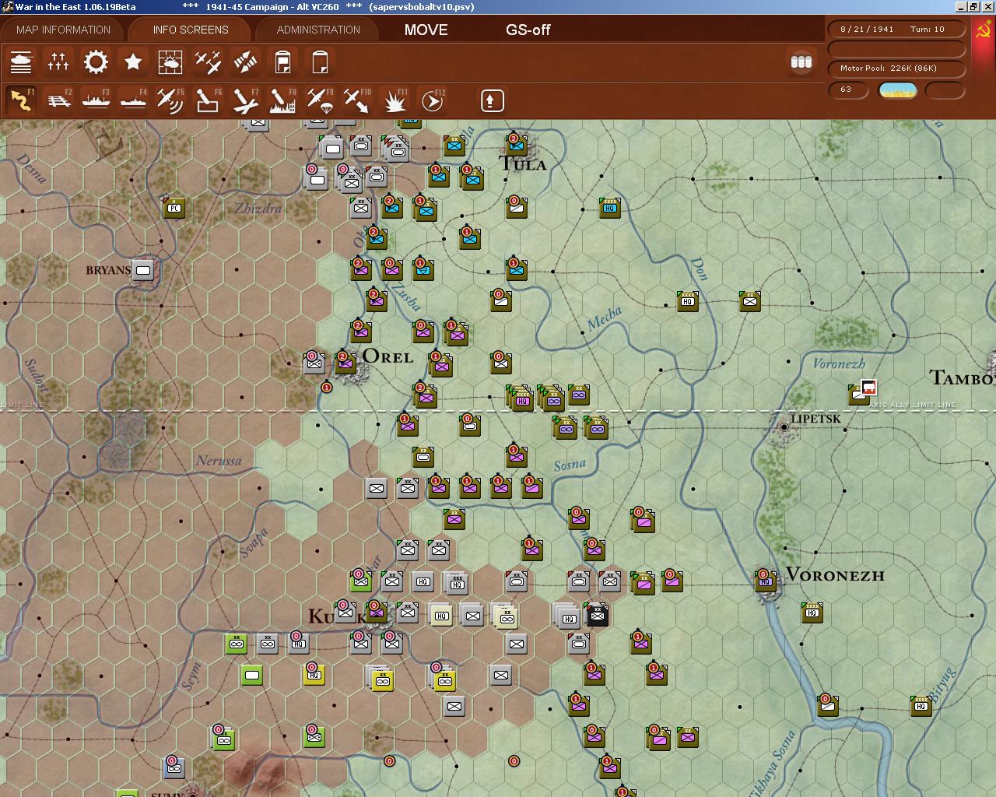Screen dimensions: 996x797
Task: Select the F7 bomb airfield icon
Action: click(x=245, y=100)
